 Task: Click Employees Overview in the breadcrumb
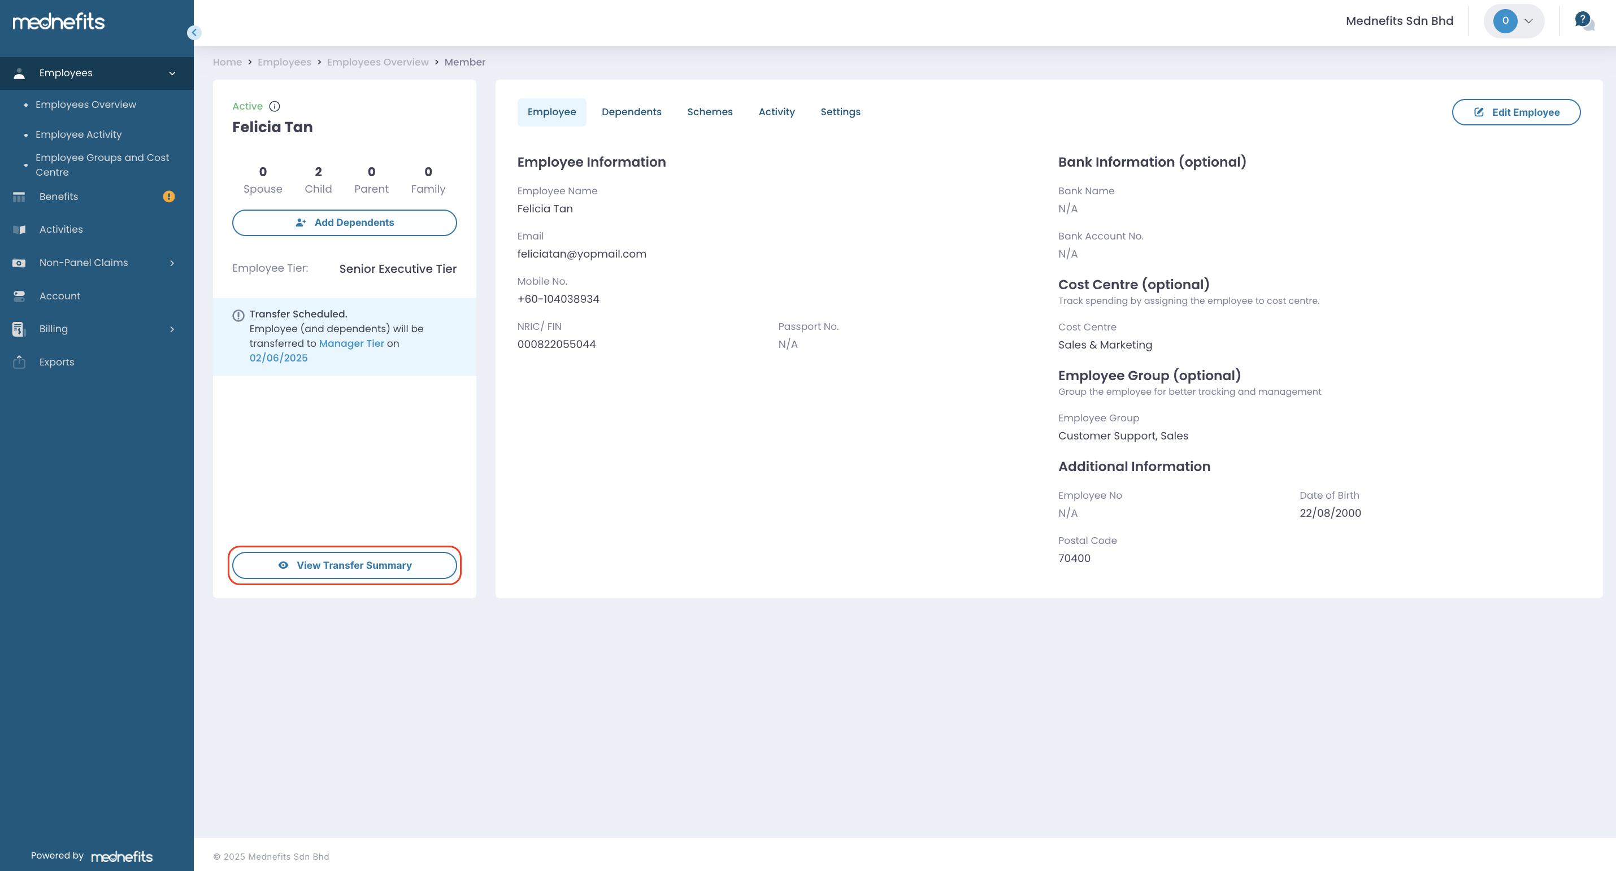click(x=377, y=62)
